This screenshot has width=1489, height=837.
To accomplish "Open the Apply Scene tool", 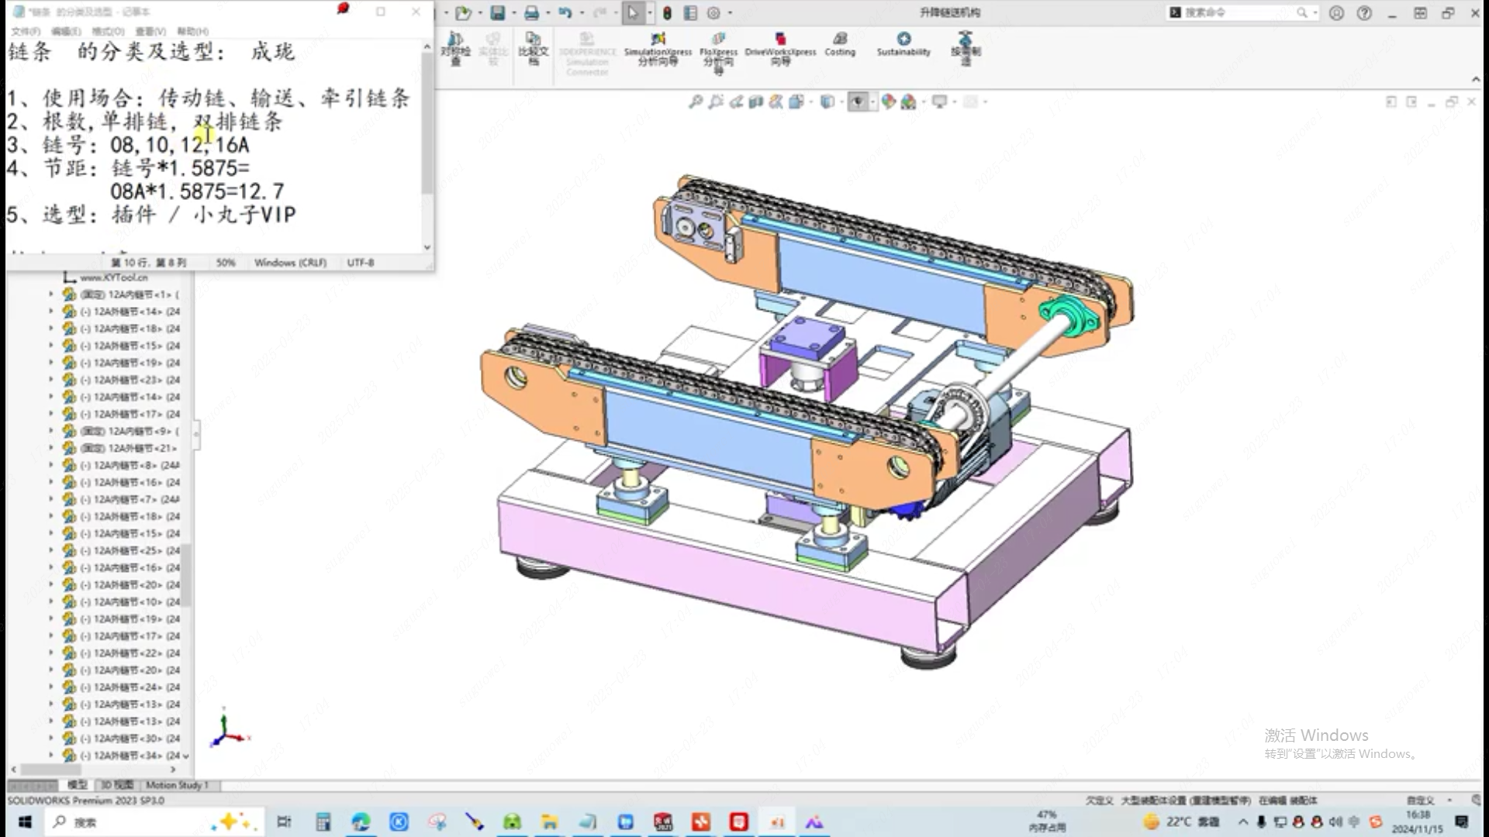I will pos(908,102).
